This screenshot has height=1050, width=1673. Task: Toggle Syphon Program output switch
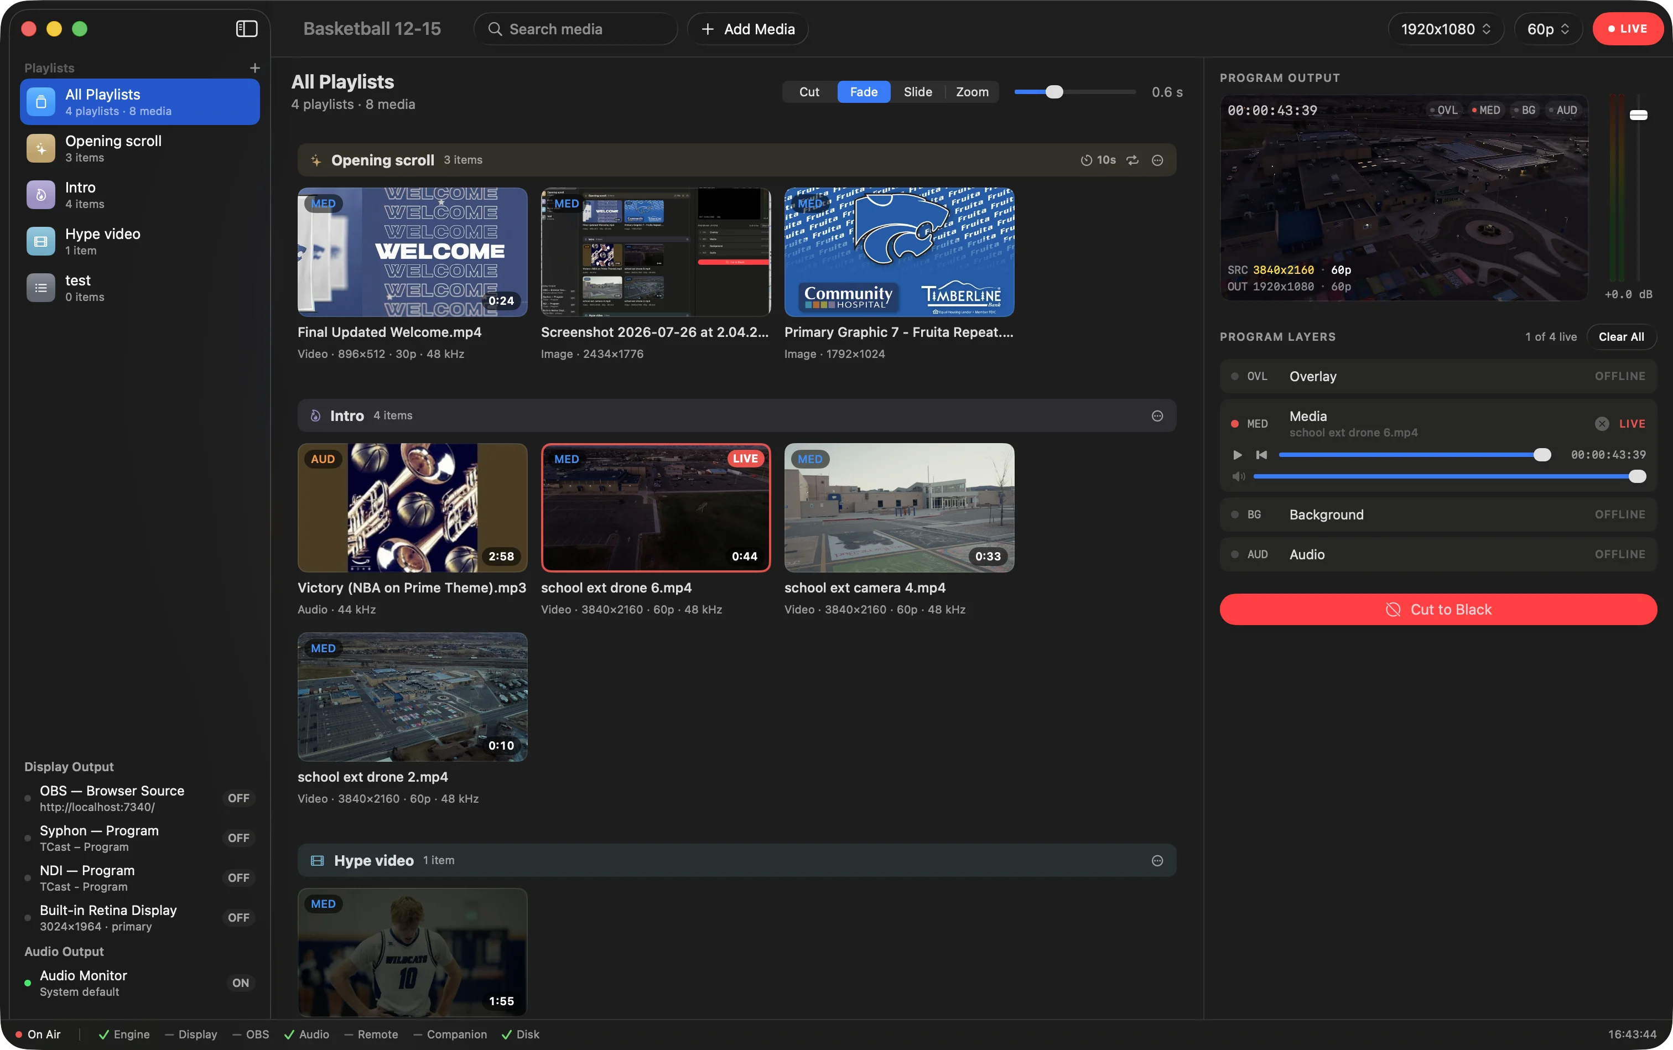pos(238,838)
